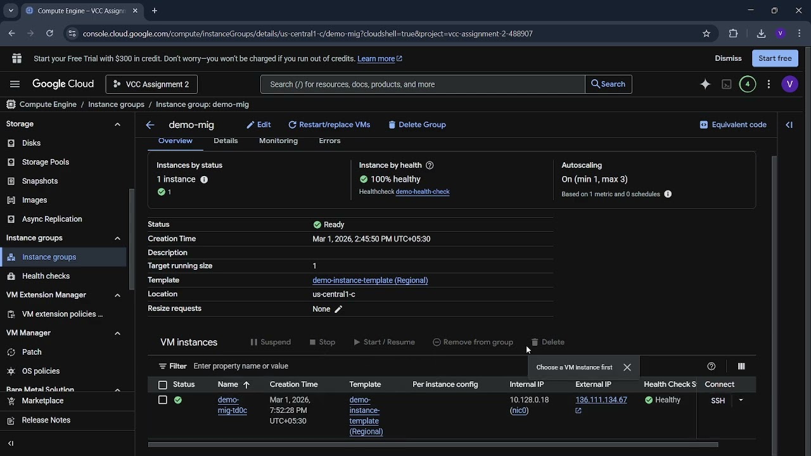
Task: Open the nic0 network interface link
Action: [x=520, y=410]
